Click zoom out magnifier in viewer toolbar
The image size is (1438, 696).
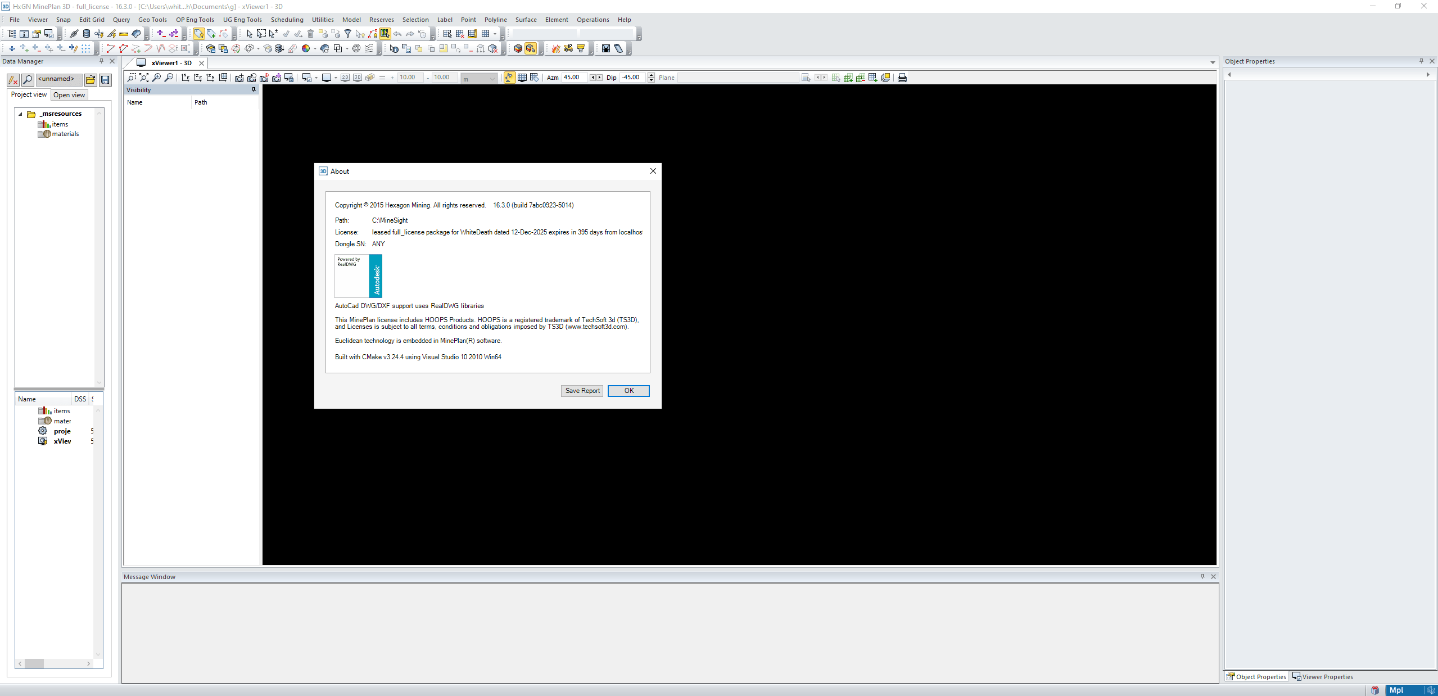[169, 78]
